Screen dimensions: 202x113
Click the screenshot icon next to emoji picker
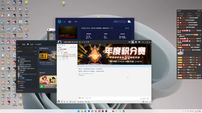tap(83, 98)
